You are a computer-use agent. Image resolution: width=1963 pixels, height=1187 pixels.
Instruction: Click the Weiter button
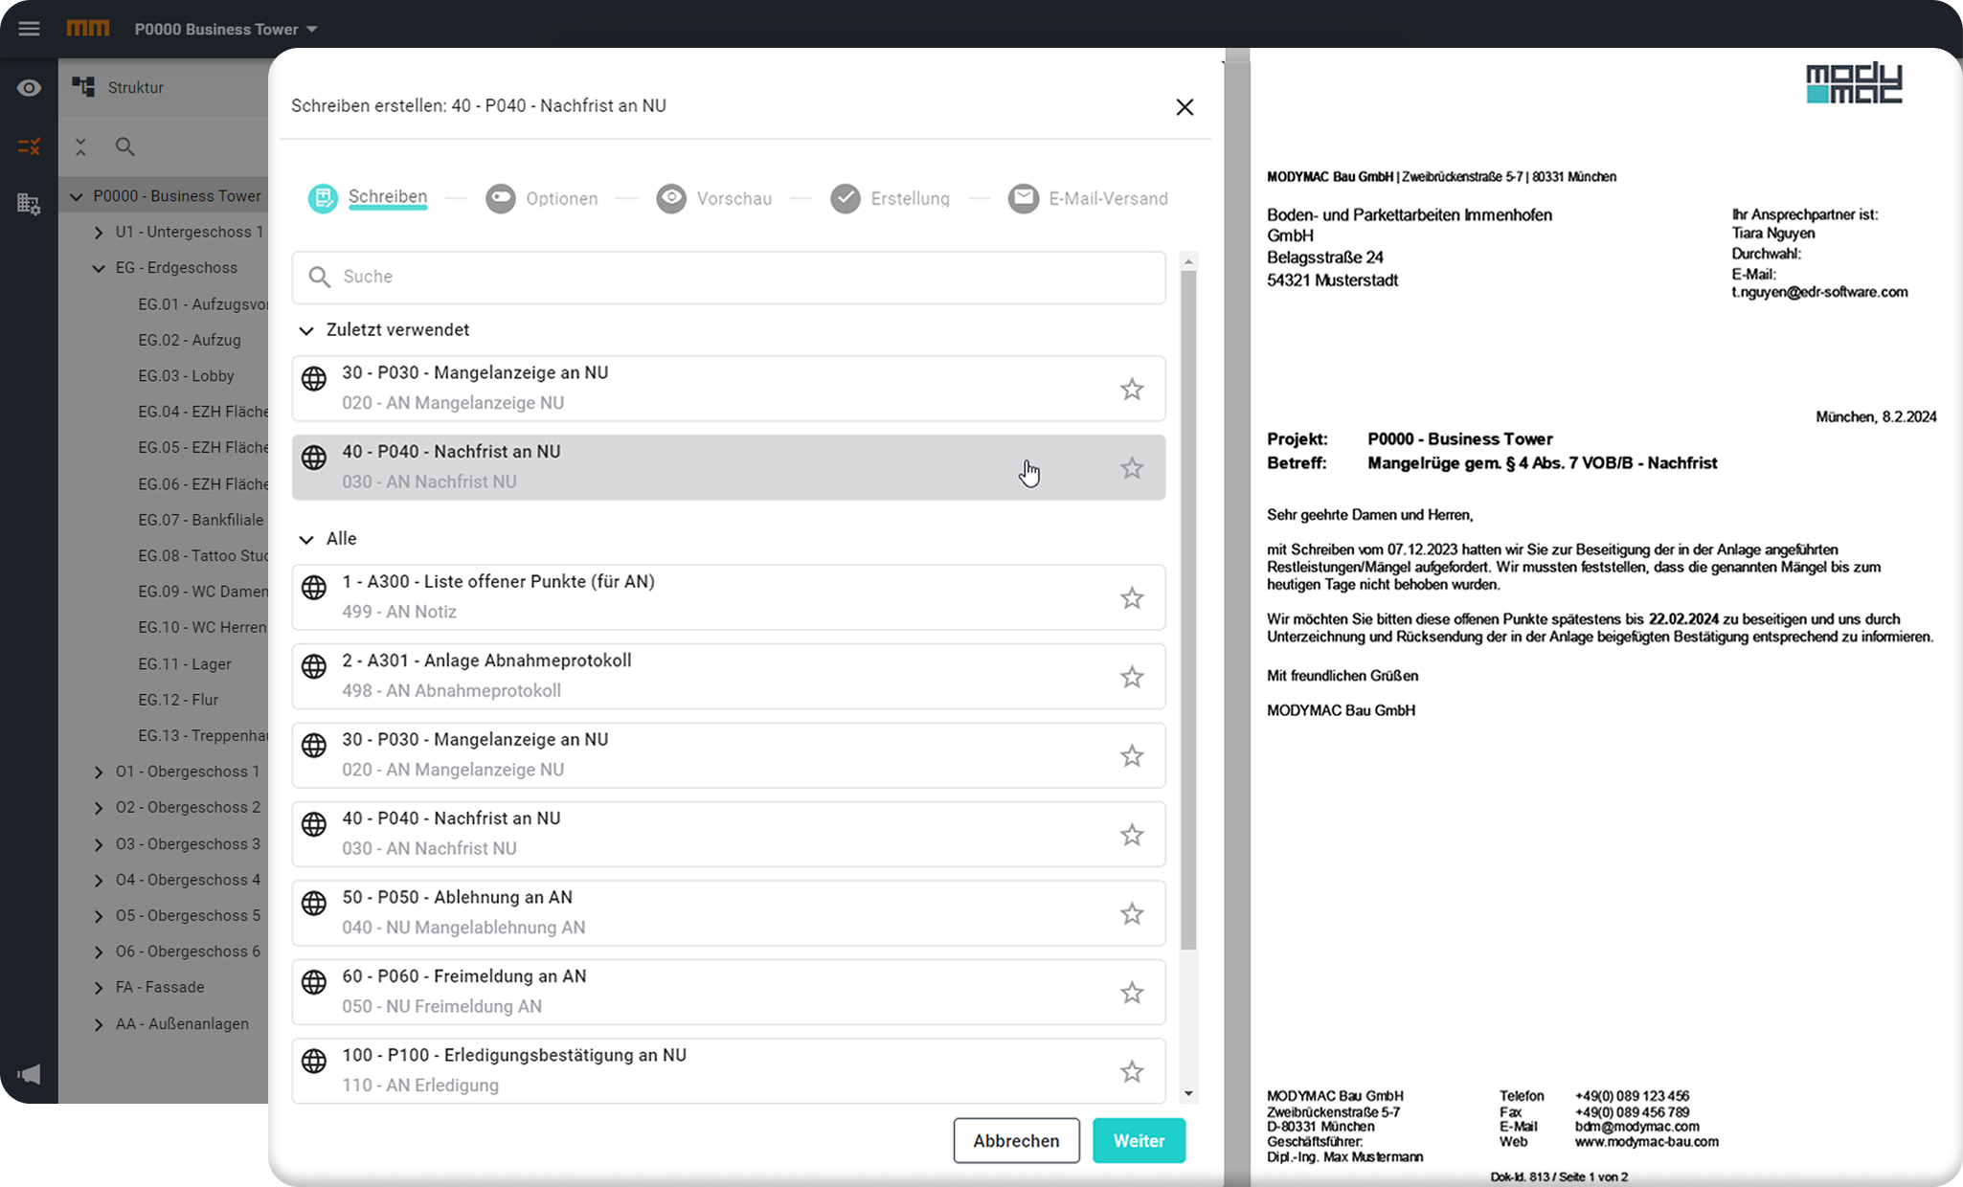[1139, 1140]
